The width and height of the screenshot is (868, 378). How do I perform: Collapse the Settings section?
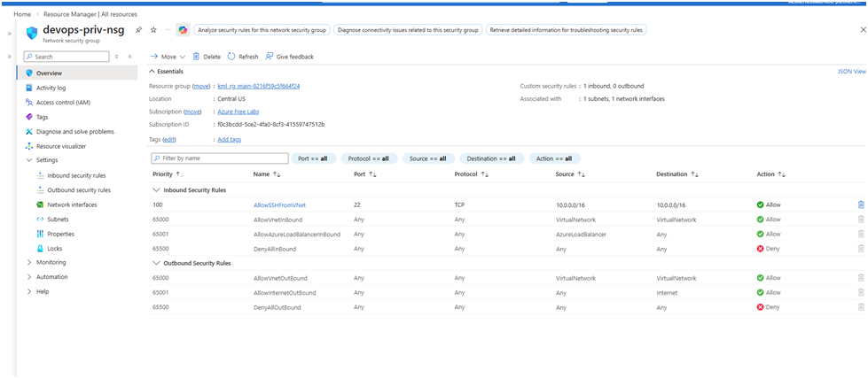(x=29, y=160)
